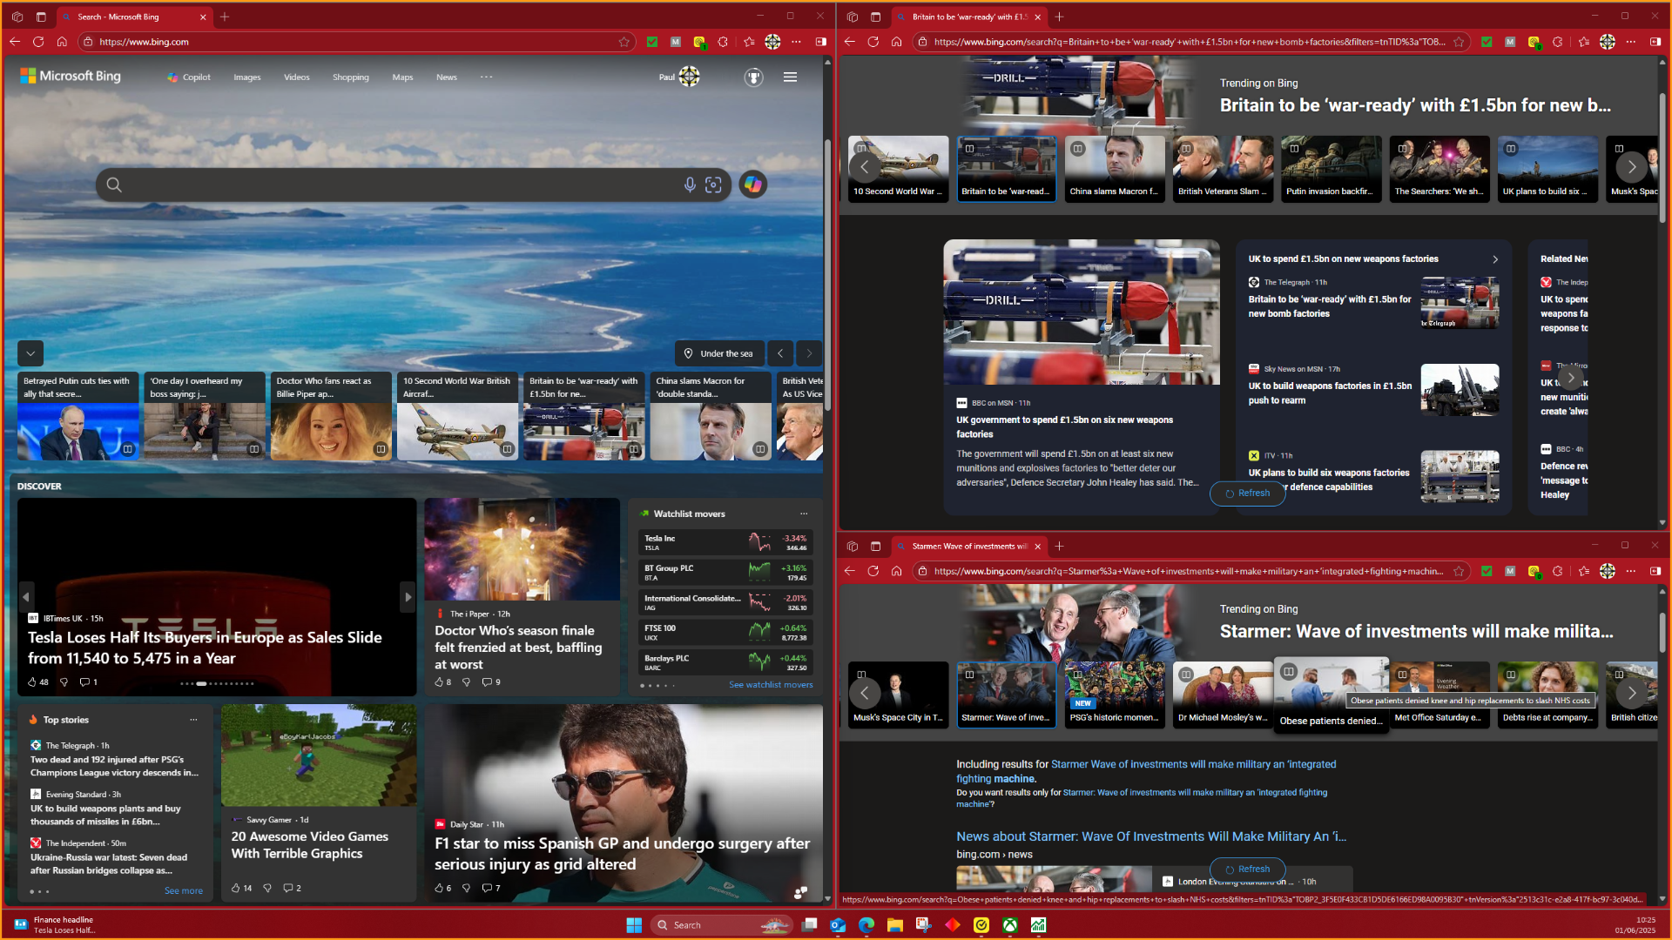
Task: Dislike the Doctor Who finale article
Action: [x=466, y=682]
